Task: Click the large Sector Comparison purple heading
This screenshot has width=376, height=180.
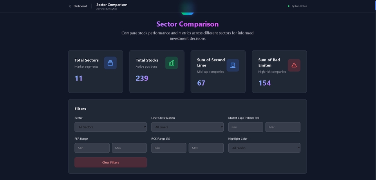Action: pyautogui.click(x=188, y=24)
